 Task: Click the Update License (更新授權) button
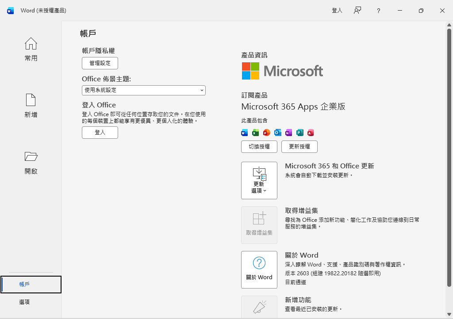[x=299, y=147]
